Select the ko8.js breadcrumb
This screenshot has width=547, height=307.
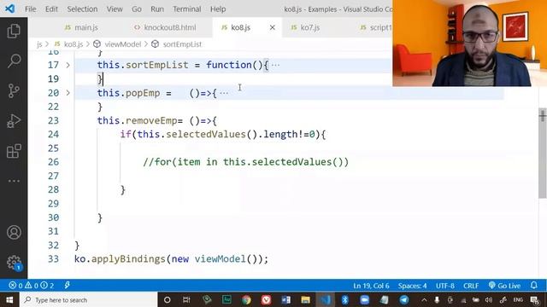point(69,44)
